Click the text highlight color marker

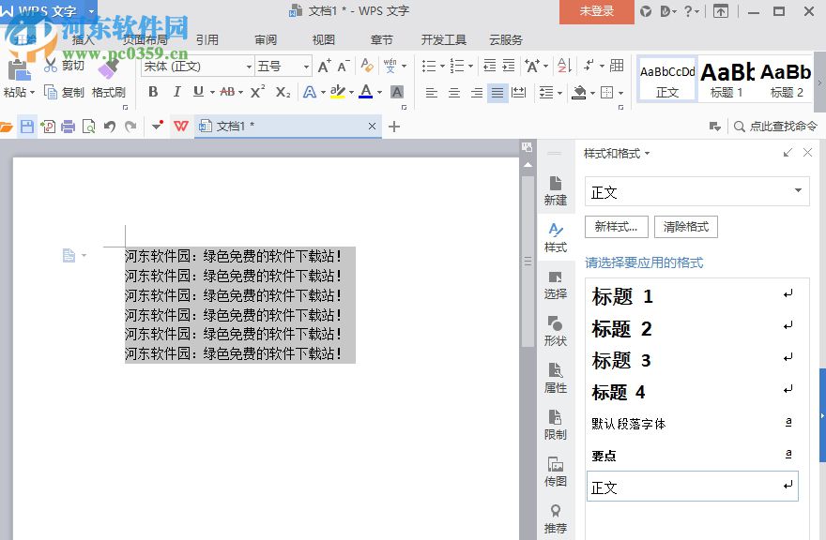pyautogui.click(x=337, y=92)
